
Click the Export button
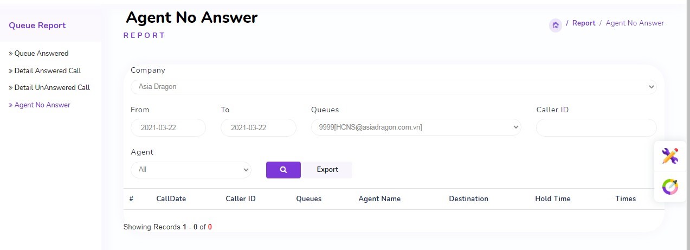pos(327,170)
